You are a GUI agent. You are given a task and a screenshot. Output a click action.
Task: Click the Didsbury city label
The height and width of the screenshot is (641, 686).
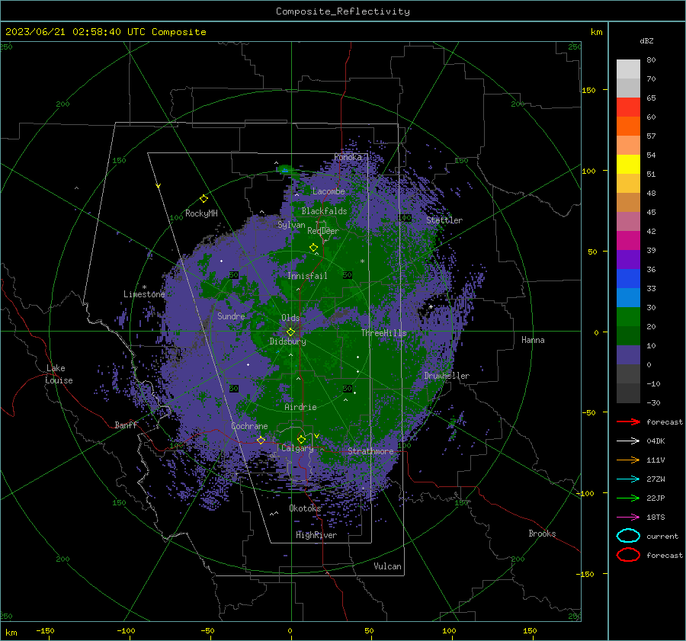[x=287, y=341]
